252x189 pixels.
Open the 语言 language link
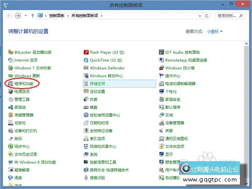pyautogui.click(x=18, y=178)
